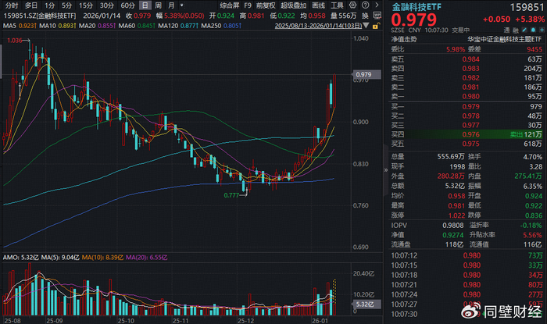This screenshot has height=324, width=547.
Task: Click the 金融科技ETF title in quote panel
Action: click(417, 7)
